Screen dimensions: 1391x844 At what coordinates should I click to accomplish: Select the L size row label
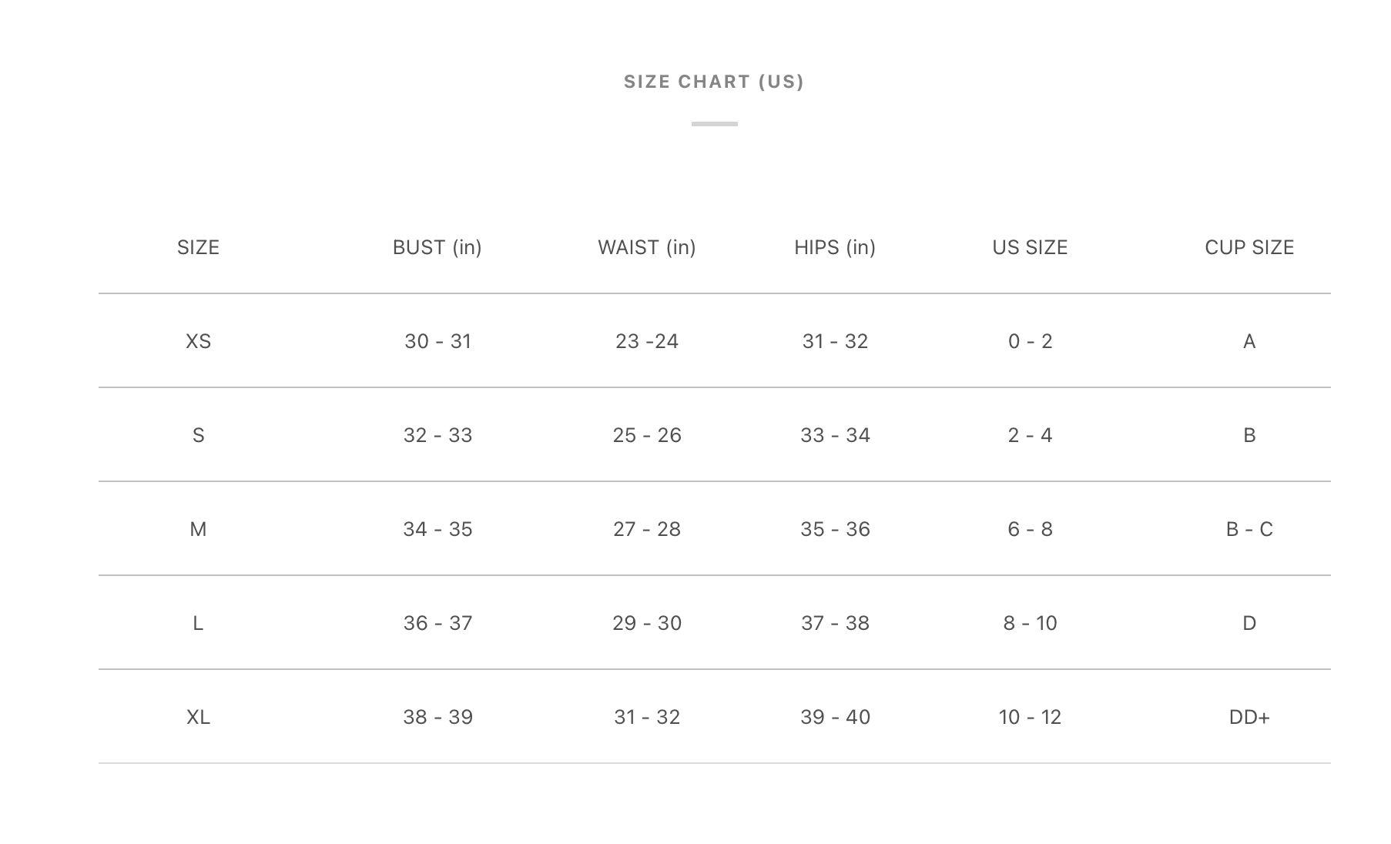[198, 623]
